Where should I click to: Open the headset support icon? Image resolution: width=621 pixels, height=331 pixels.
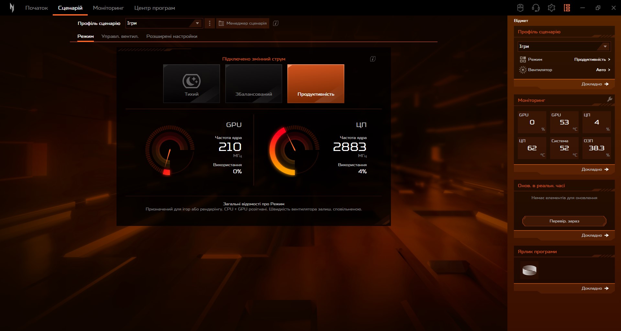tap(536, 8)
